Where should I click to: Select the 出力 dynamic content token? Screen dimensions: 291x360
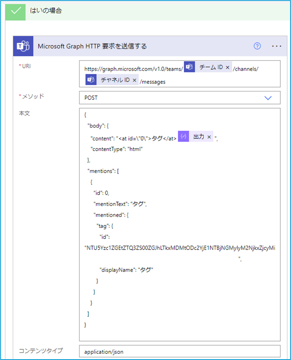(196, 136)
